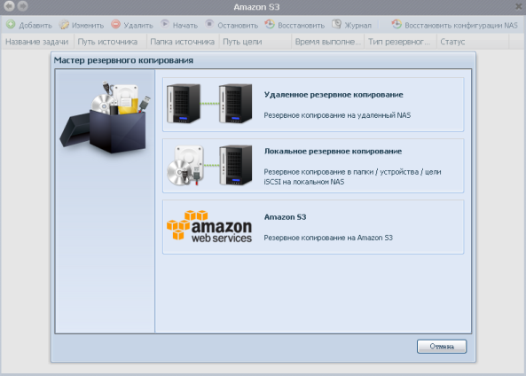Click the Папка источника column header
This screenshot has width=526, height=376.
click(183, 42)
